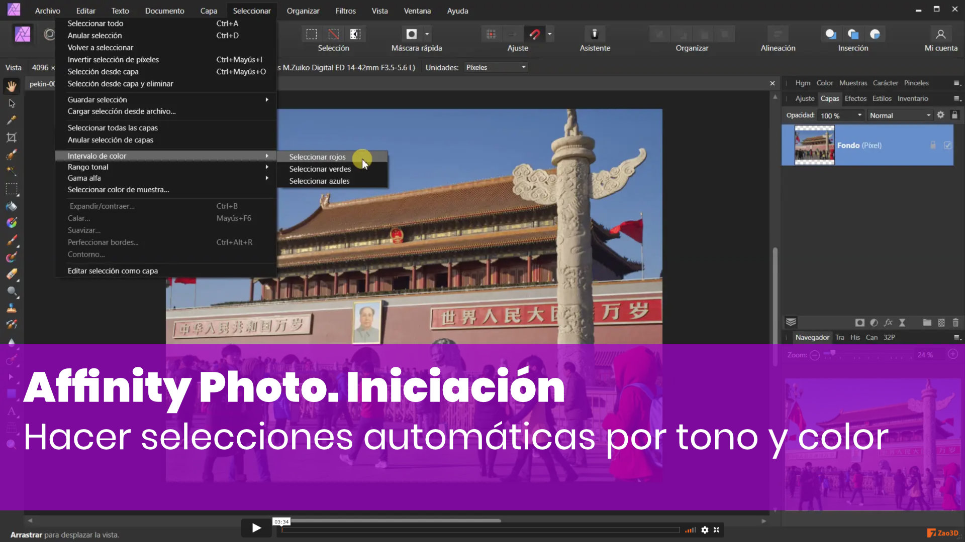Open the Filtros menu
Screen dimensions: 965x542
(x=345, y=11)
